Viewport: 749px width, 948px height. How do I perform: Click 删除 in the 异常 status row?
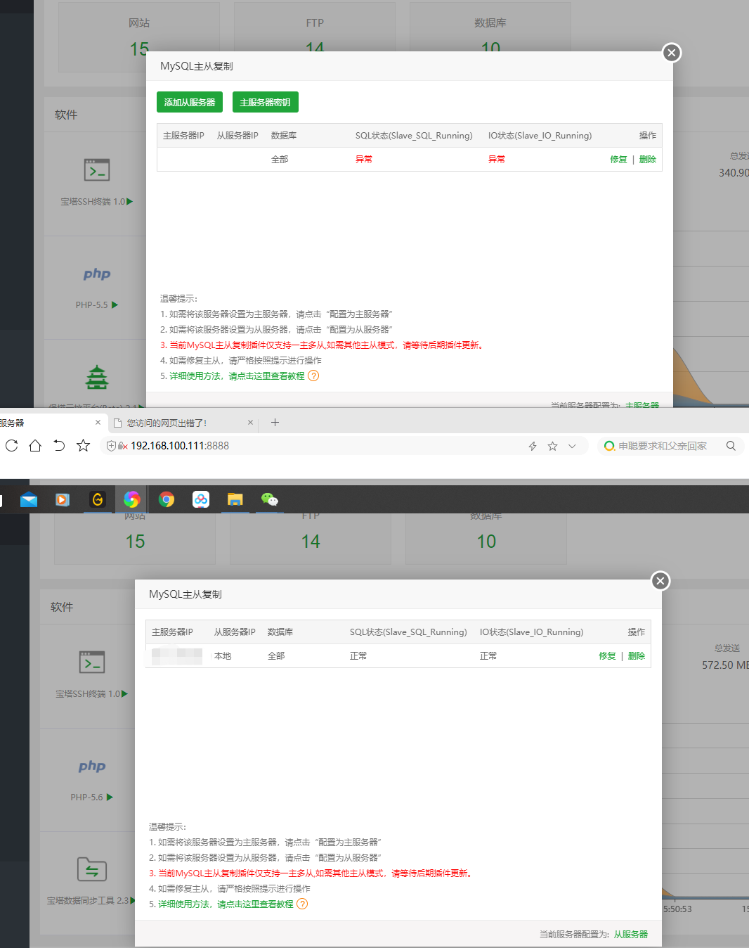click(x=648, y=160)
